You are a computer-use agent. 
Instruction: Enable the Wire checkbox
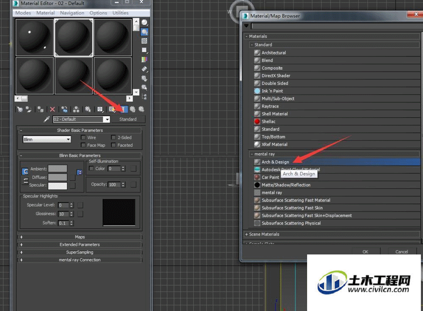point(84,138)
